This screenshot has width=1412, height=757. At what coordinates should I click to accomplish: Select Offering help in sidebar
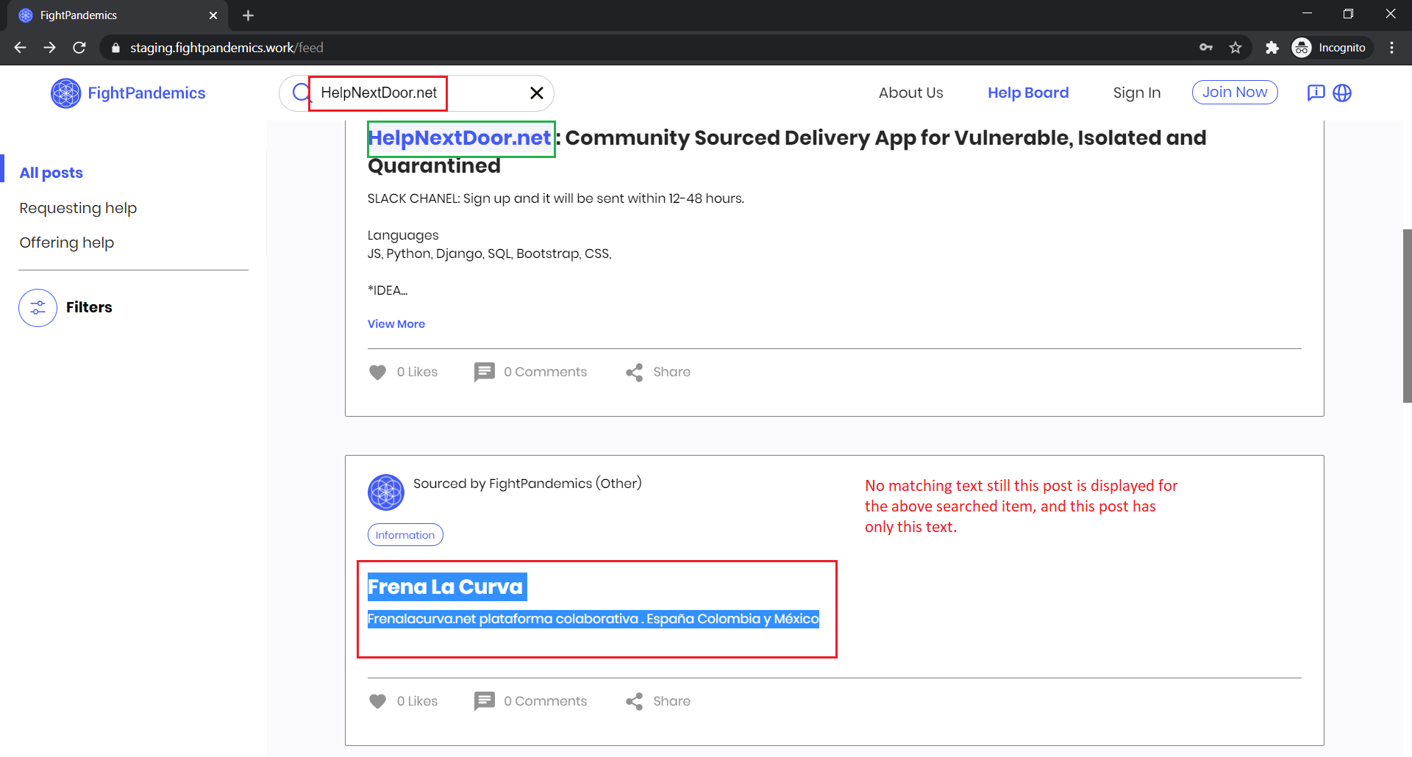66,243
